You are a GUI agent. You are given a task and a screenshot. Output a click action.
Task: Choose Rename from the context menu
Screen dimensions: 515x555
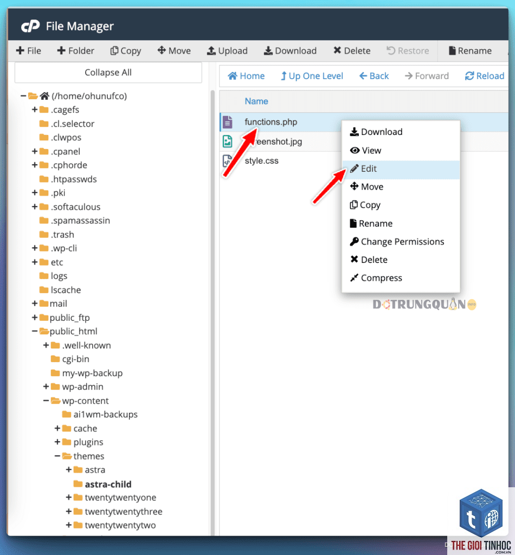click(x=401, y=223)
